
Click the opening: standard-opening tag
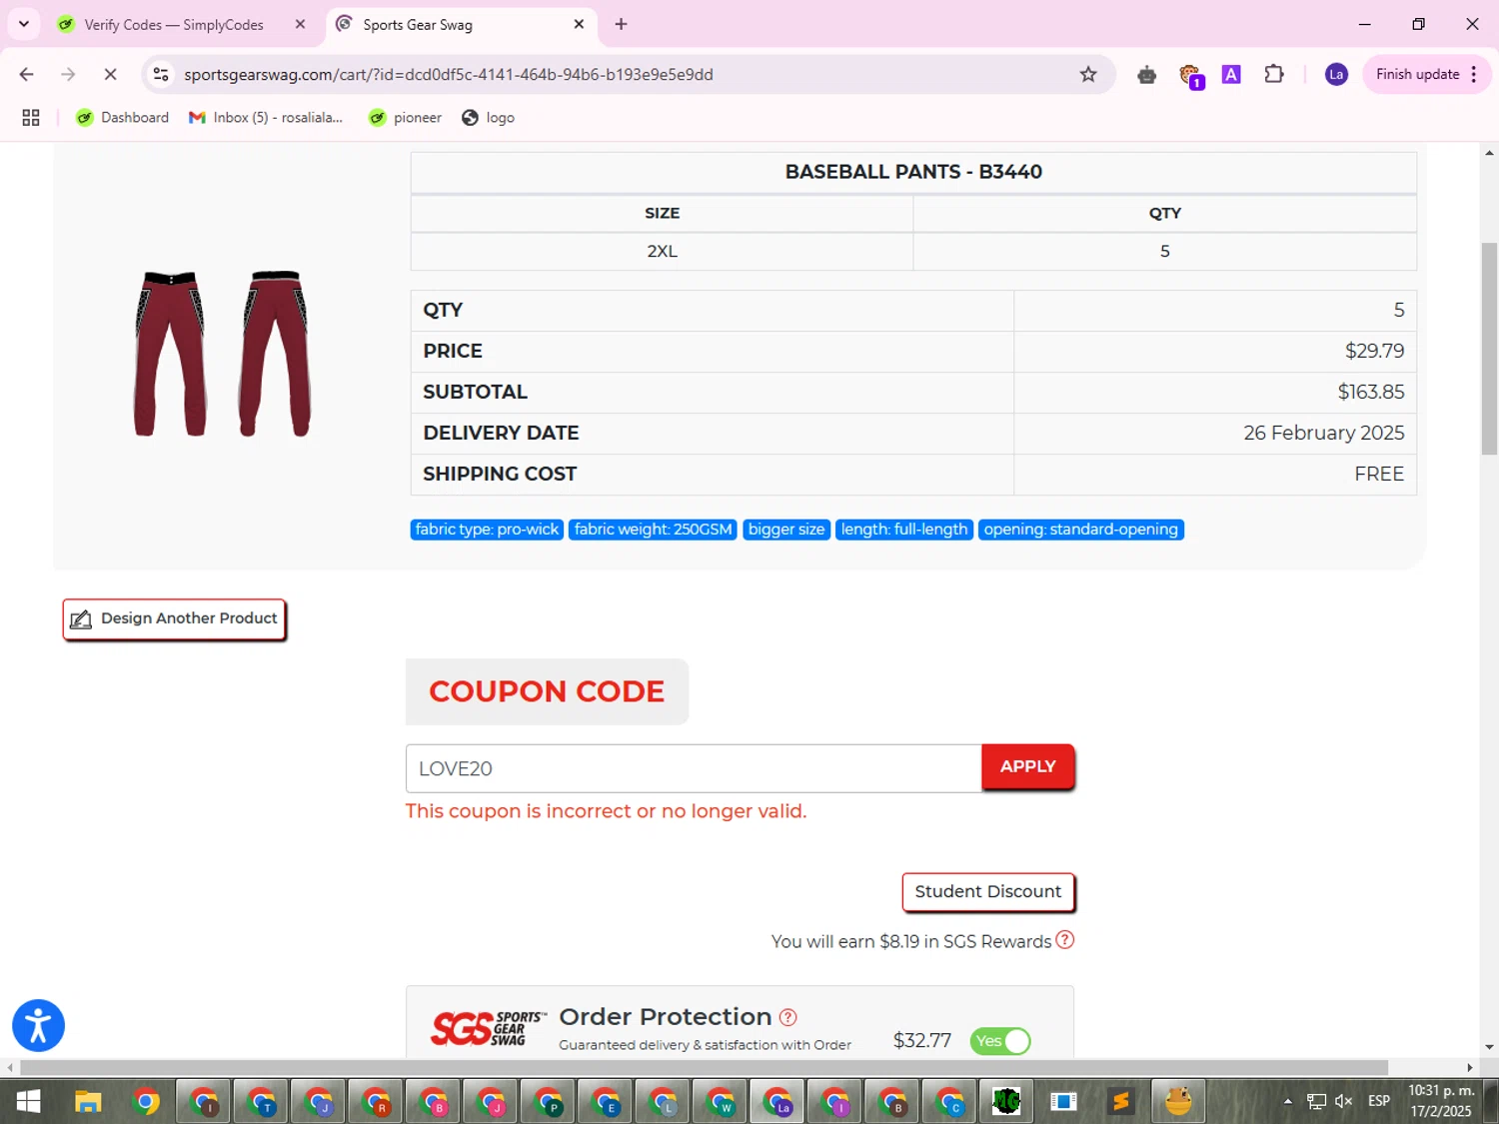pyautogui.click(x=1080, y=530)
